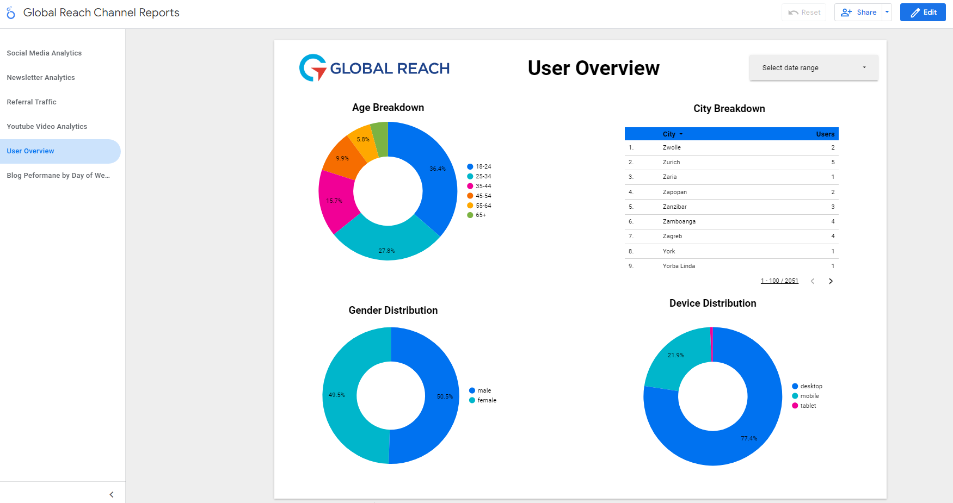Viewport: 953px width, 503px height.
Task: Click the City column sort arrow
Action: click(680, 134)
